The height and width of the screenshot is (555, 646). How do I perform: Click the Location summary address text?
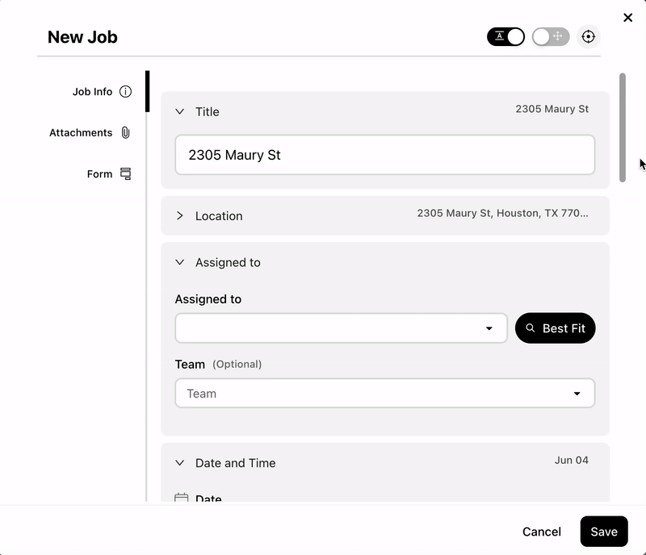502,213
